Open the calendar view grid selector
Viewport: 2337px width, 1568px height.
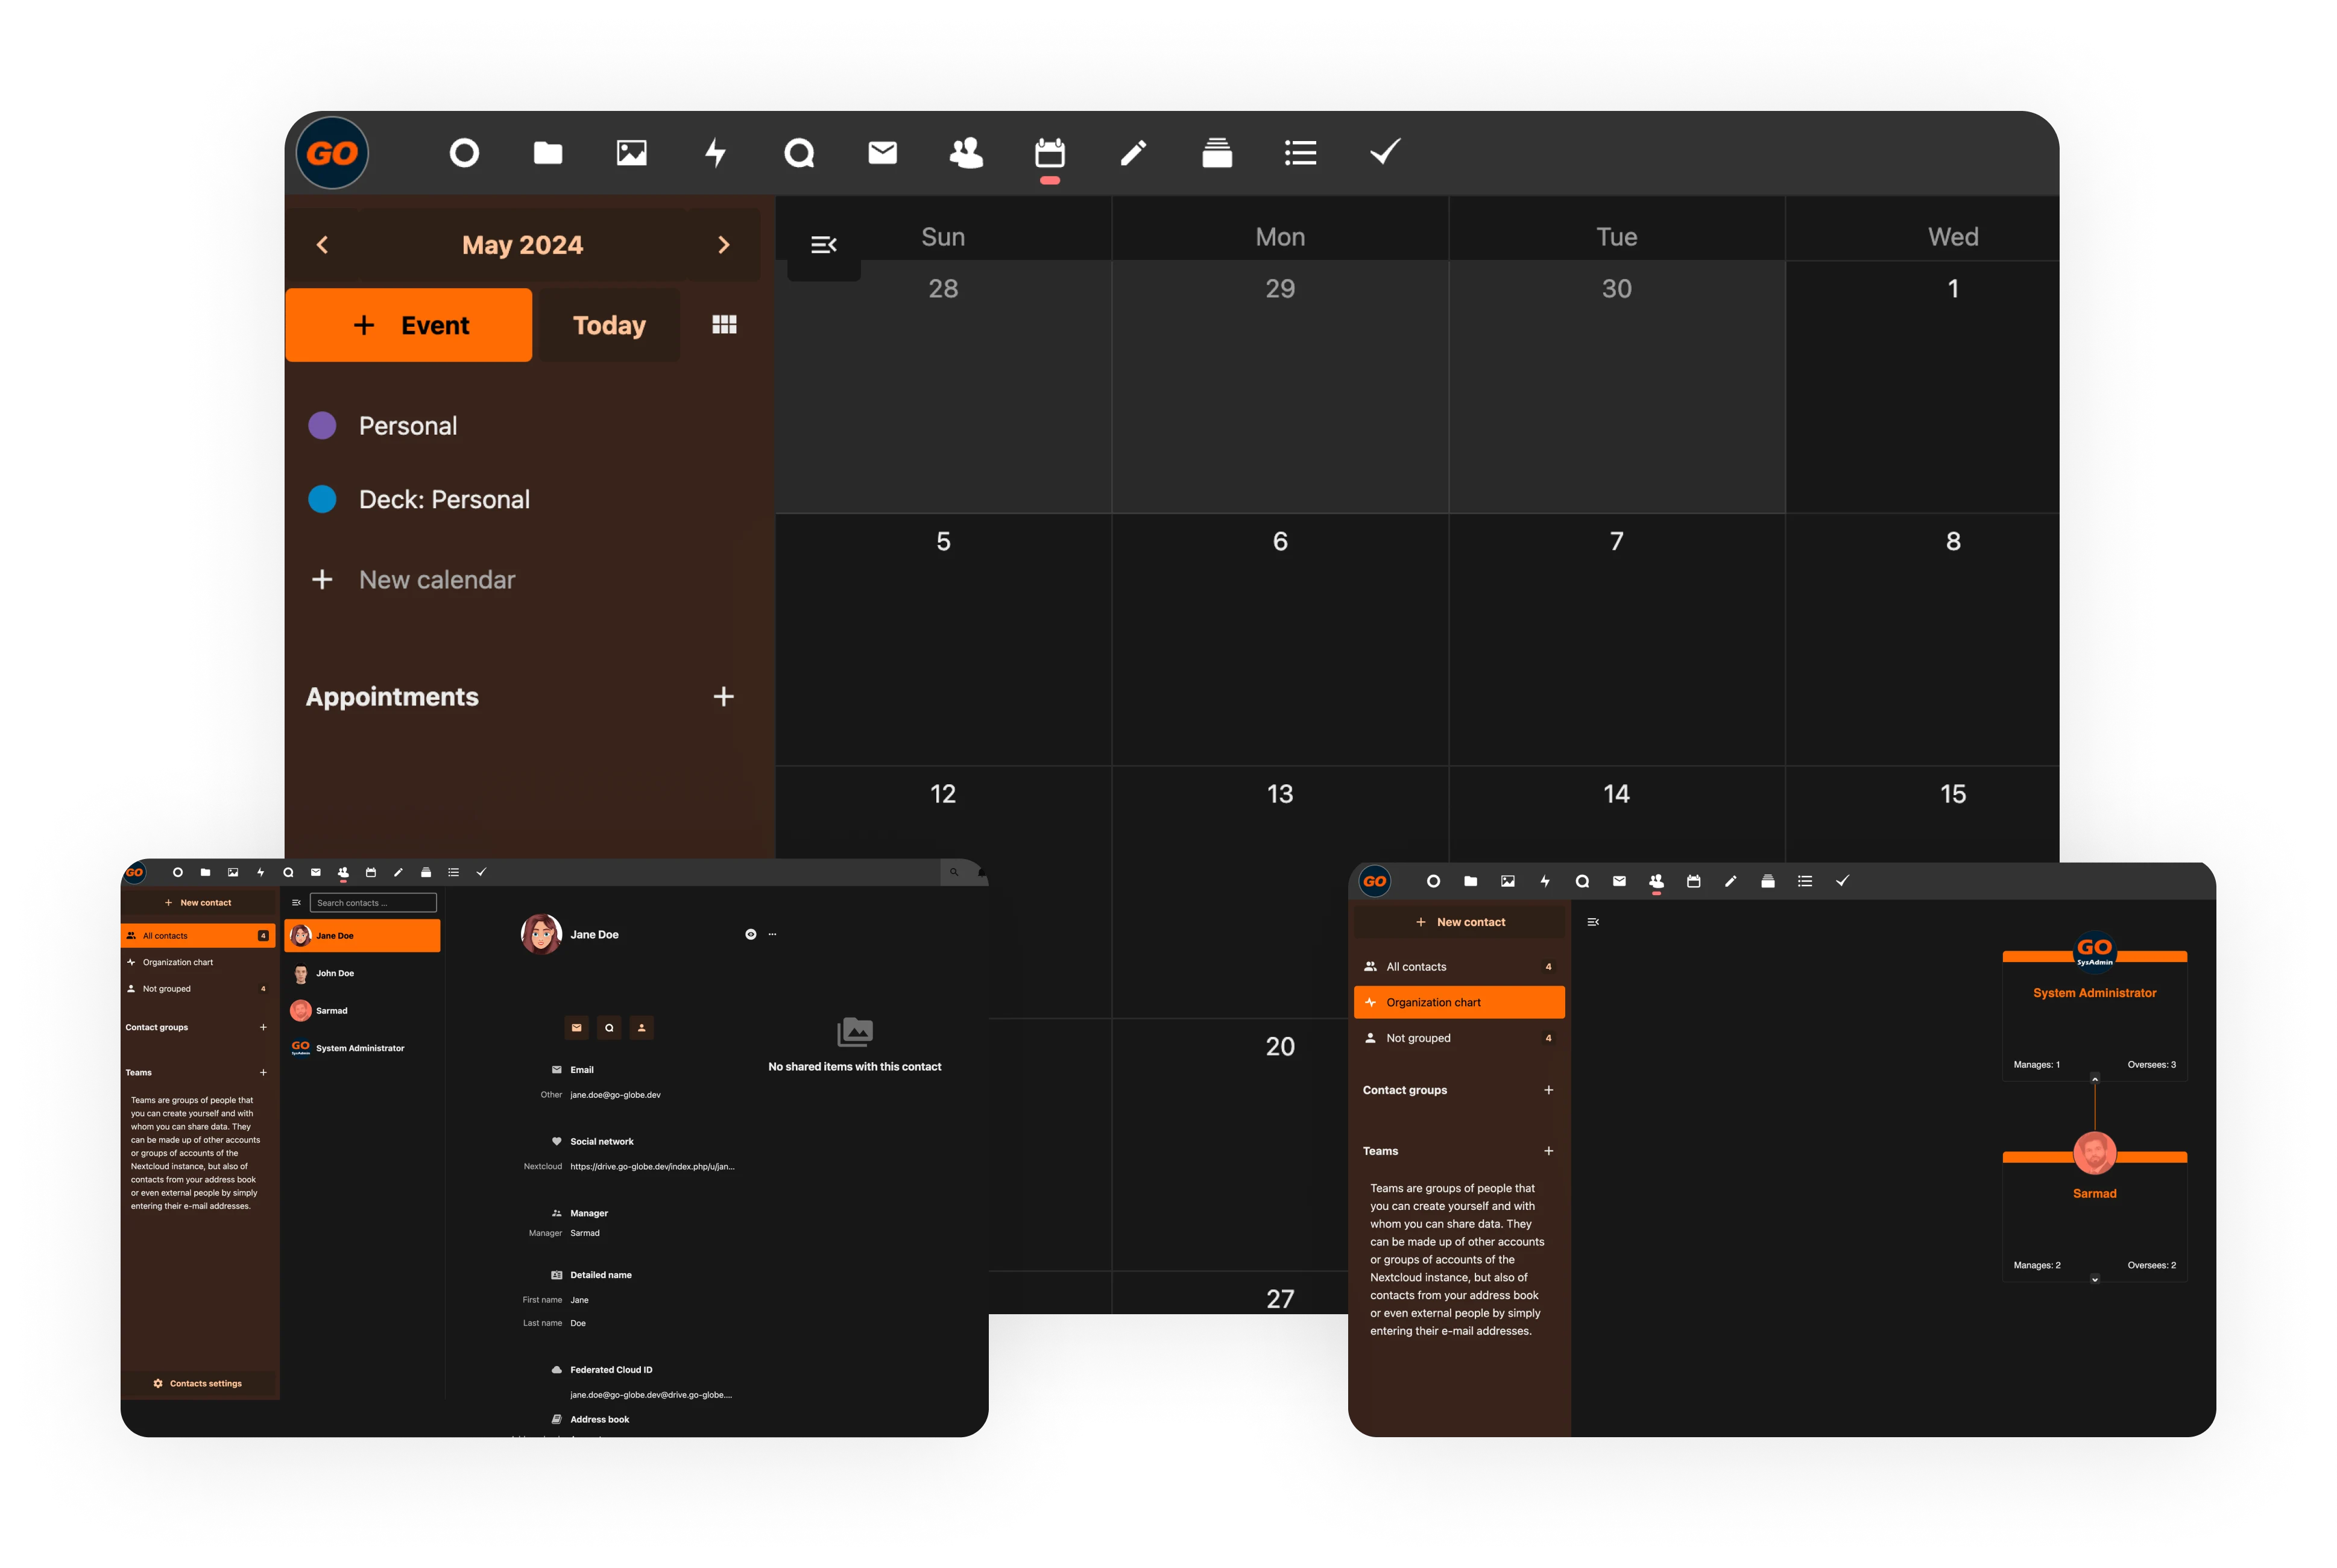point(724,324)
